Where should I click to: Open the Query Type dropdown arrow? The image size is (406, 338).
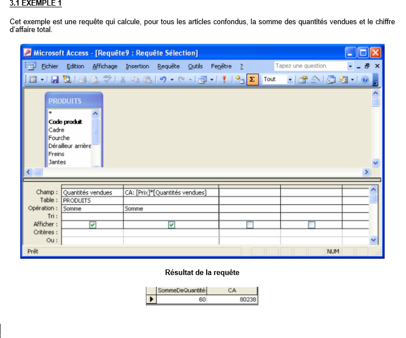click(x=212, y=80)
